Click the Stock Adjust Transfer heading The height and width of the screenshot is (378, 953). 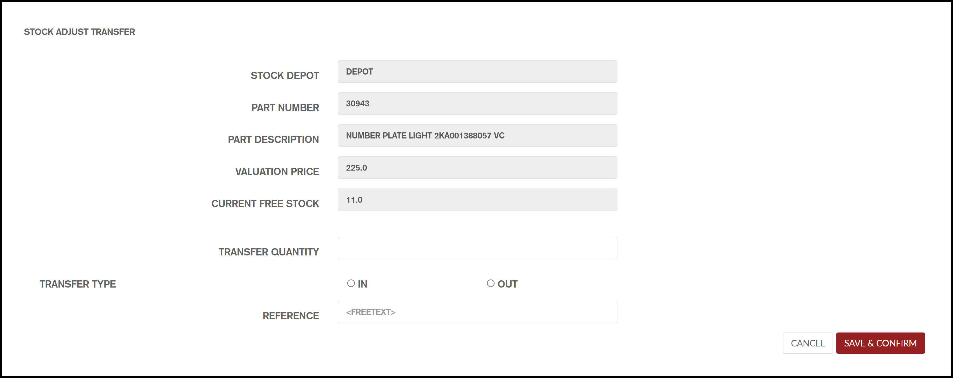click(x=79, y=32)
